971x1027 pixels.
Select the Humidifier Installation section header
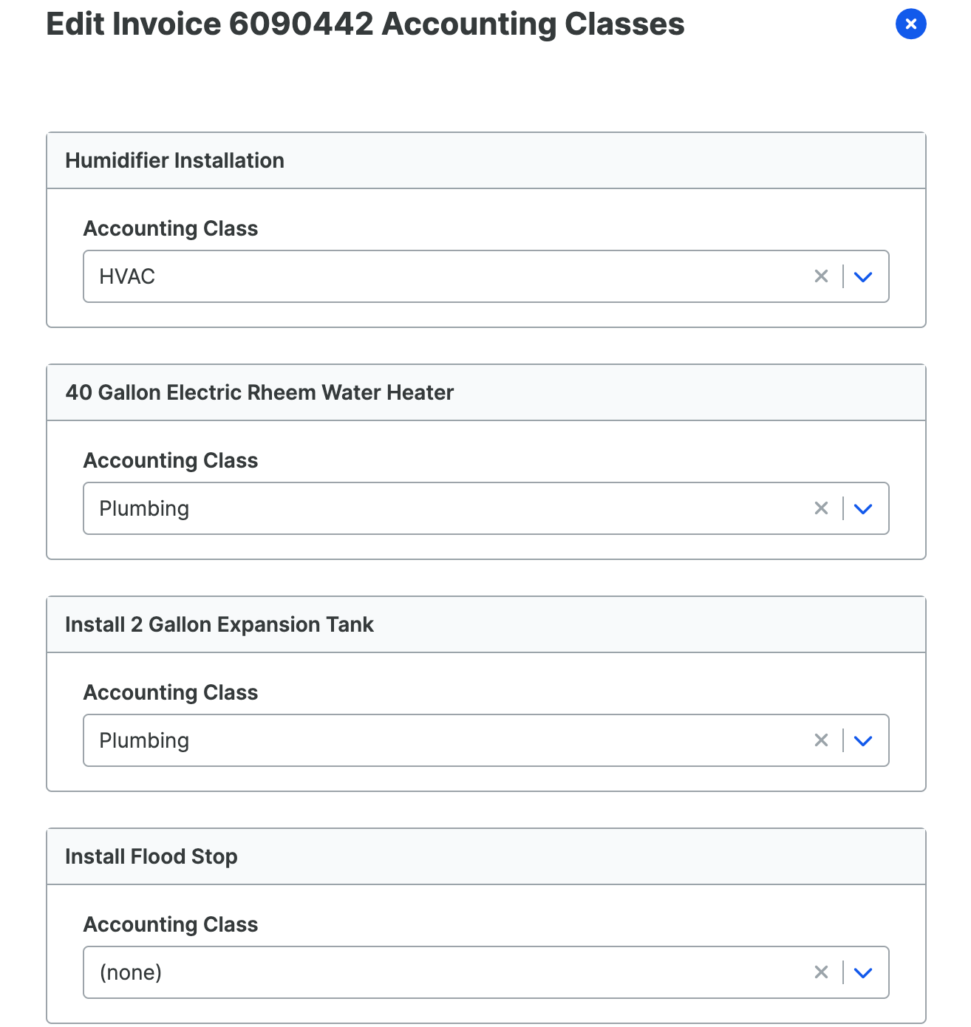coord(174,160)
